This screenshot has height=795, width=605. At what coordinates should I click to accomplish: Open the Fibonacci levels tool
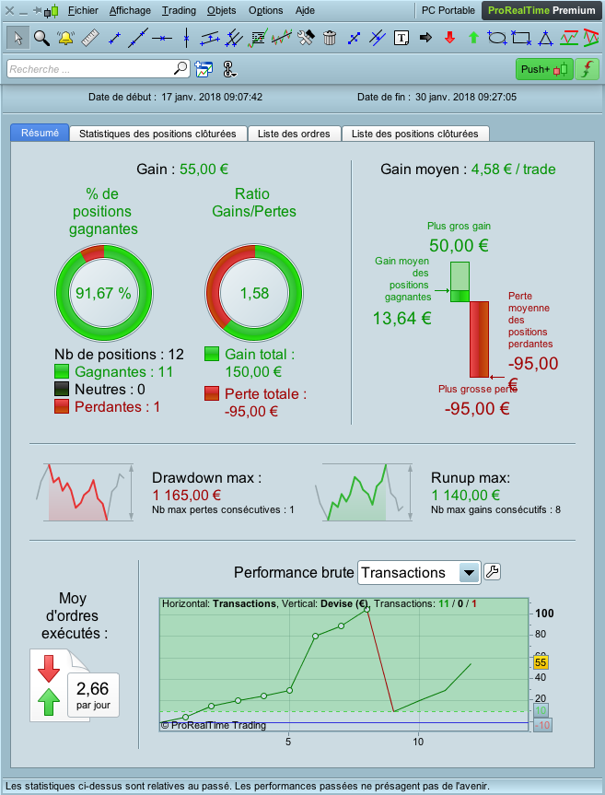coord(258,38)
